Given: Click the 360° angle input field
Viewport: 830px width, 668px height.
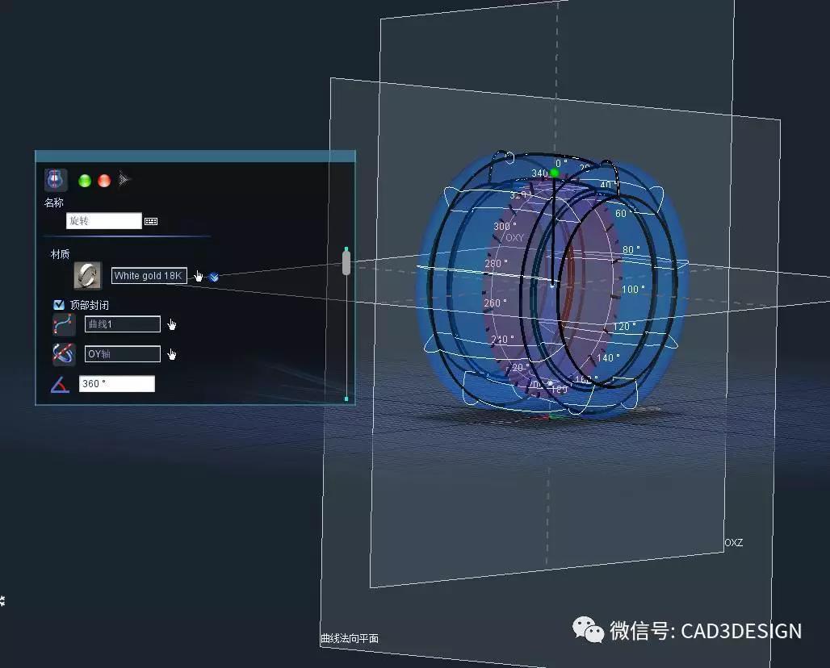Looking at the screenshot, I should 116,384.
